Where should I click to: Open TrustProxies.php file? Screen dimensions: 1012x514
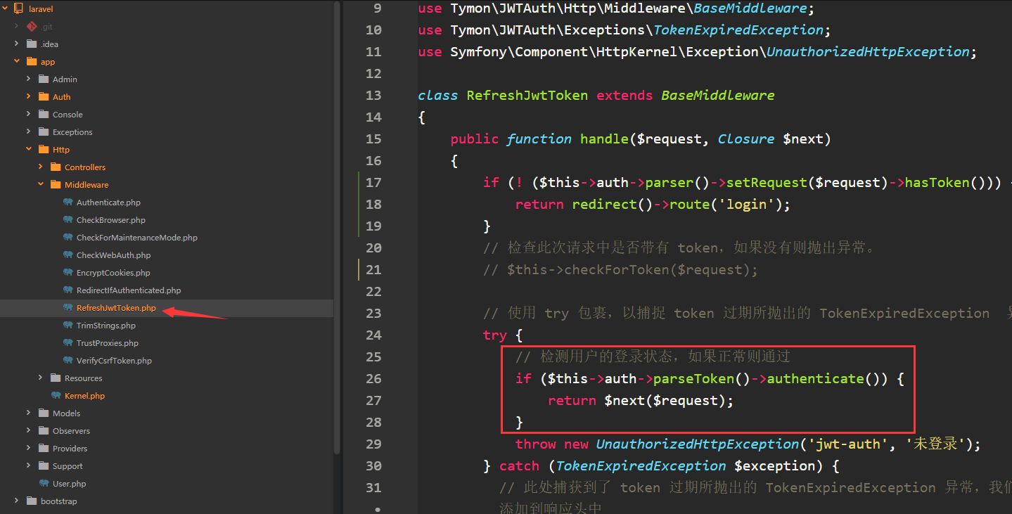[x=108, y=343]
